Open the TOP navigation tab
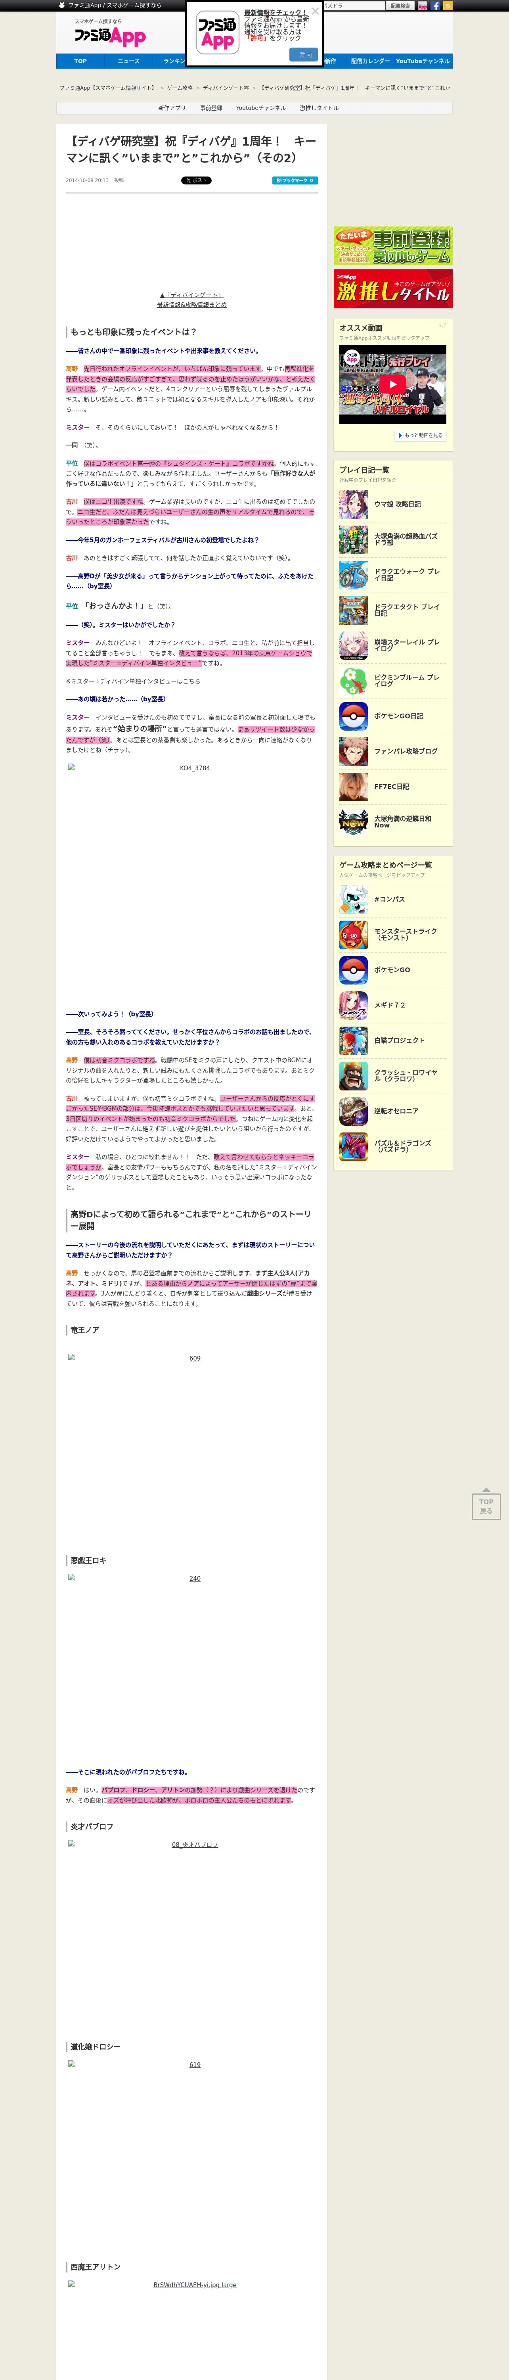 80,61
